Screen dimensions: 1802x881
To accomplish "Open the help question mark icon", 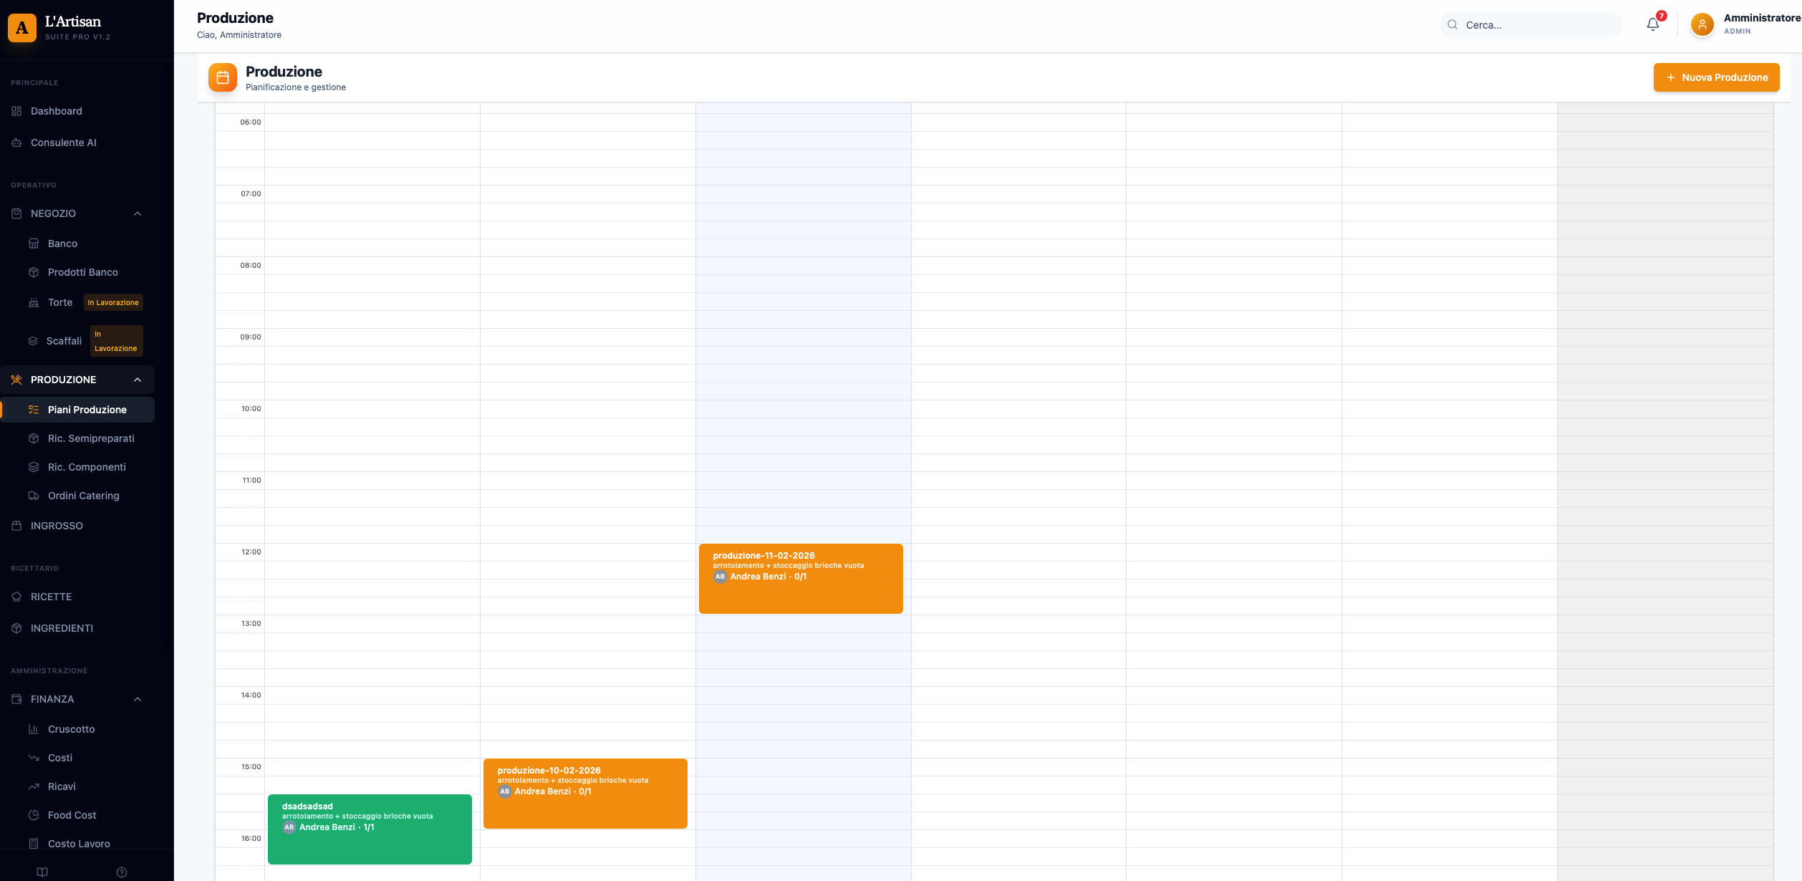I will [122, 872].
